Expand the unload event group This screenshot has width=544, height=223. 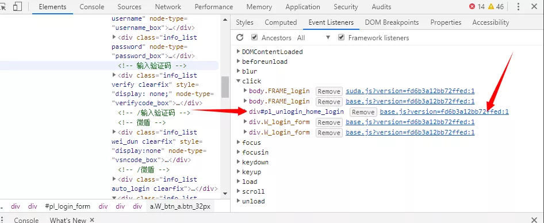[238, 201]
